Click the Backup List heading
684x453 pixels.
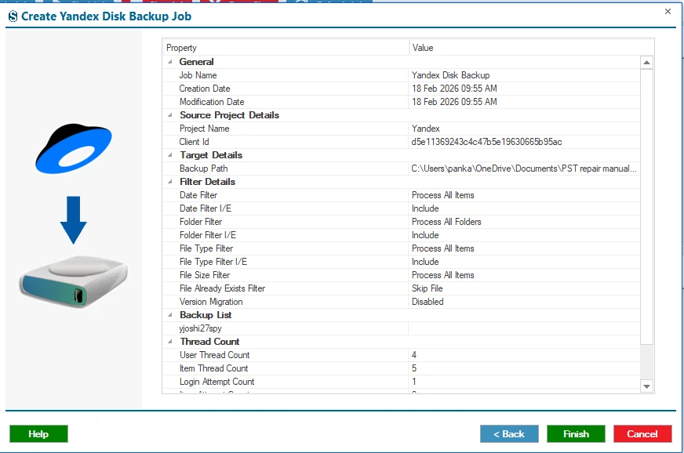(206, 315)
